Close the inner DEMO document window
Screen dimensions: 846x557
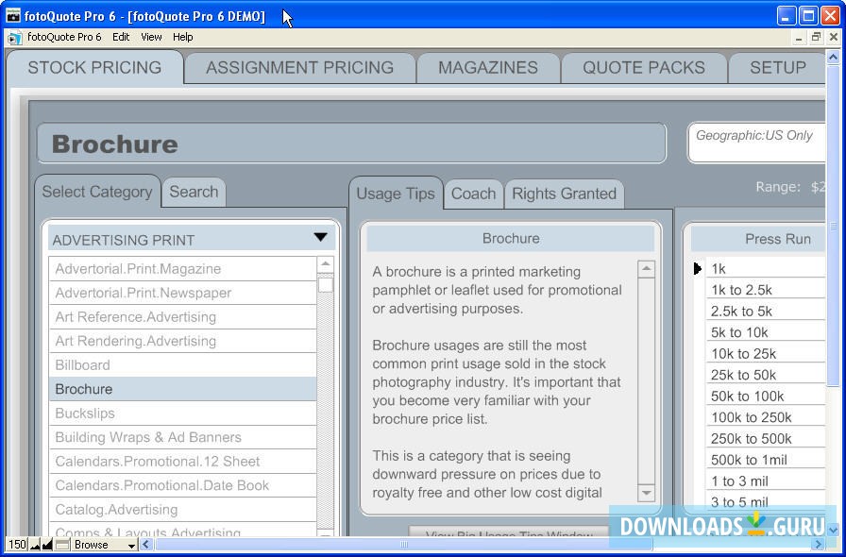tap(833, 37)
